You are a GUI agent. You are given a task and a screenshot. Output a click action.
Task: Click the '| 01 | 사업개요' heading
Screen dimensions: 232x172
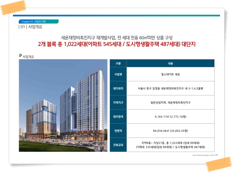pos(30,27)
